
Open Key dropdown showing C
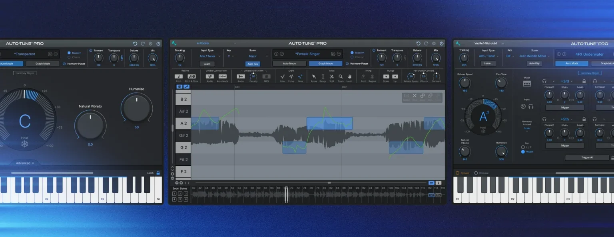coord(230,56)
